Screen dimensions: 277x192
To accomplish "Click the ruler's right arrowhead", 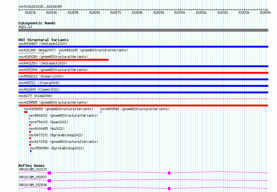I will click(x=267, y=10).
